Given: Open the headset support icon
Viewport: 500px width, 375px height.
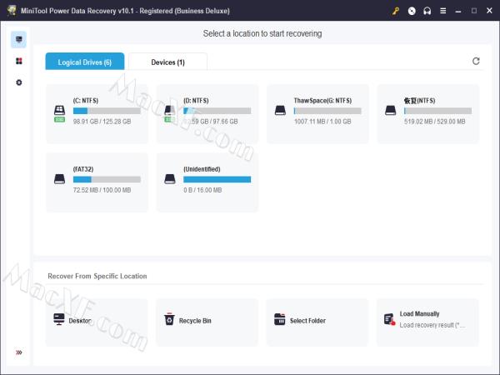Looking at the screenshot, I should tap(427, 11).
